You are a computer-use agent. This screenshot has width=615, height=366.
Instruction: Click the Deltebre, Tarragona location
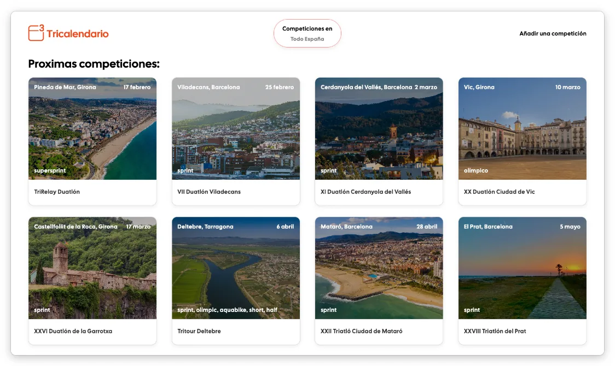(x=205, y=227)
